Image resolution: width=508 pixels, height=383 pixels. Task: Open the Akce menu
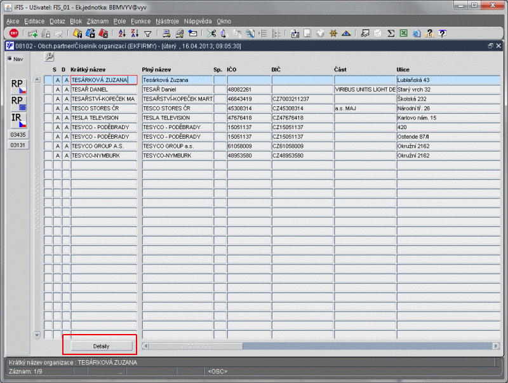pos(13,22)
